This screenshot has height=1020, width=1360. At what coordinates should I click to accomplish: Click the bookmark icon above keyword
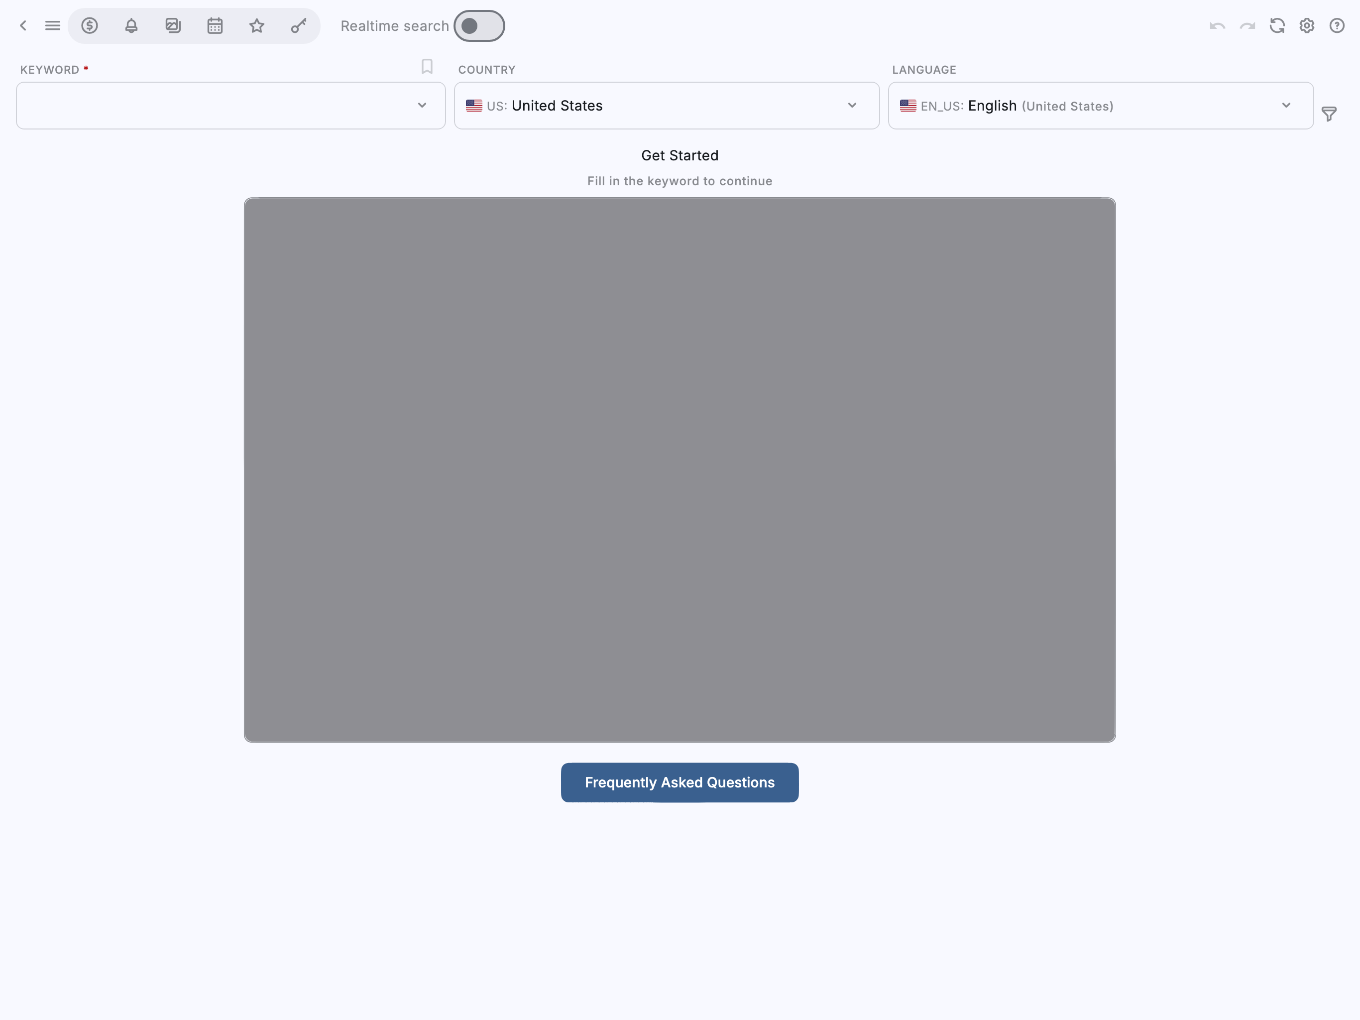click(x=427, y=66)
